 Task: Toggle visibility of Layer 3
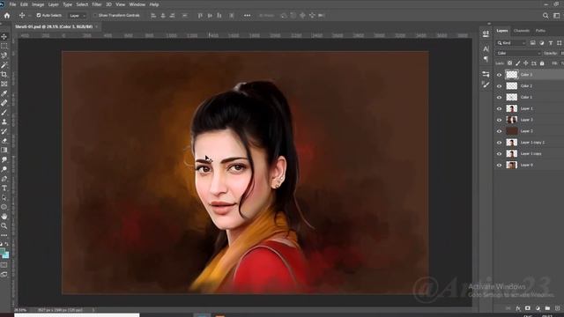click(x=500, y=120)
